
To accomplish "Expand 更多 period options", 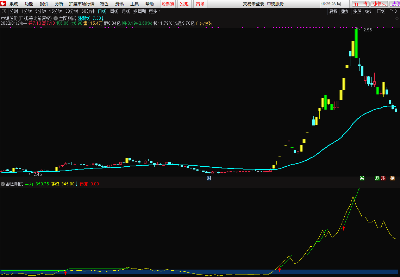I will coord(155,11).
